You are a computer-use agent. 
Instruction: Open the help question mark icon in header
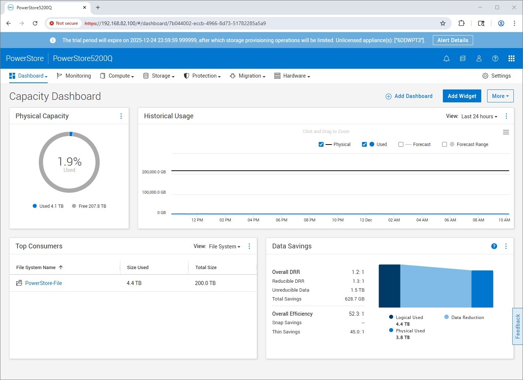[x=495, y=58]
